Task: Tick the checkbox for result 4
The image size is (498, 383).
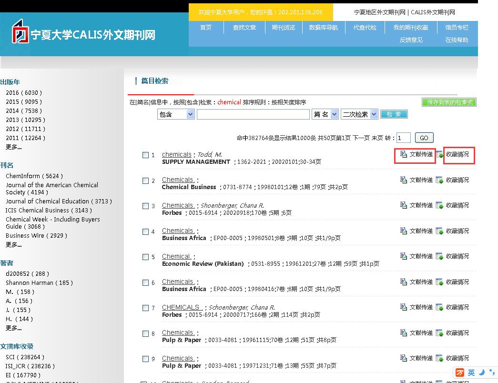Action: coord(145,232)
